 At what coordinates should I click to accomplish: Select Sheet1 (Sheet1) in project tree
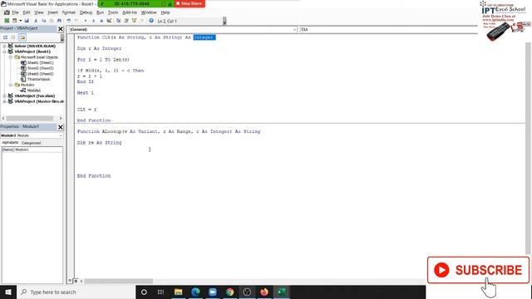[40, 63]
